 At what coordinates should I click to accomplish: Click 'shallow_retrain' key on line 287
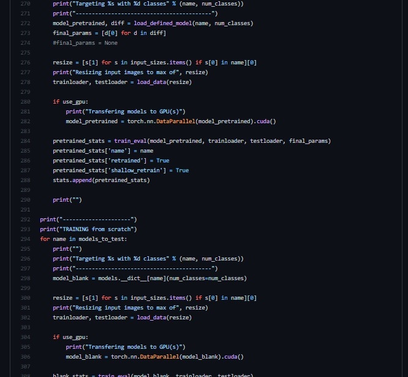[135, 170]
